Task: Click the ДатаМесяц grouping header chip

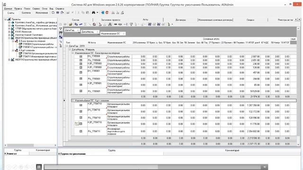Action: click(x=90, y=32)
